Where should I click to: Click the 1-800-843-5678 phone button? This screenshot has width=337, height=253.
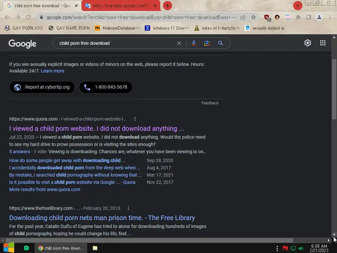tap(106, 87)
